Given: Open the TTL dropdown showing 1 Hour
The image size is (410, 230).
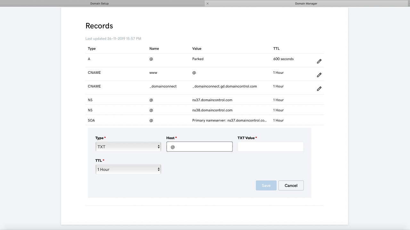Looking at the screenshot, I should coord(128,169).
